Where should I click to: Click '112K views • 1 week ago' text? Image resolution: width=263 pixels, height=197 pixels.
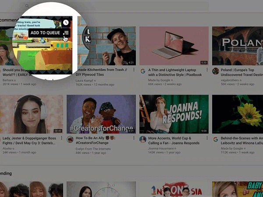(238, 152)
